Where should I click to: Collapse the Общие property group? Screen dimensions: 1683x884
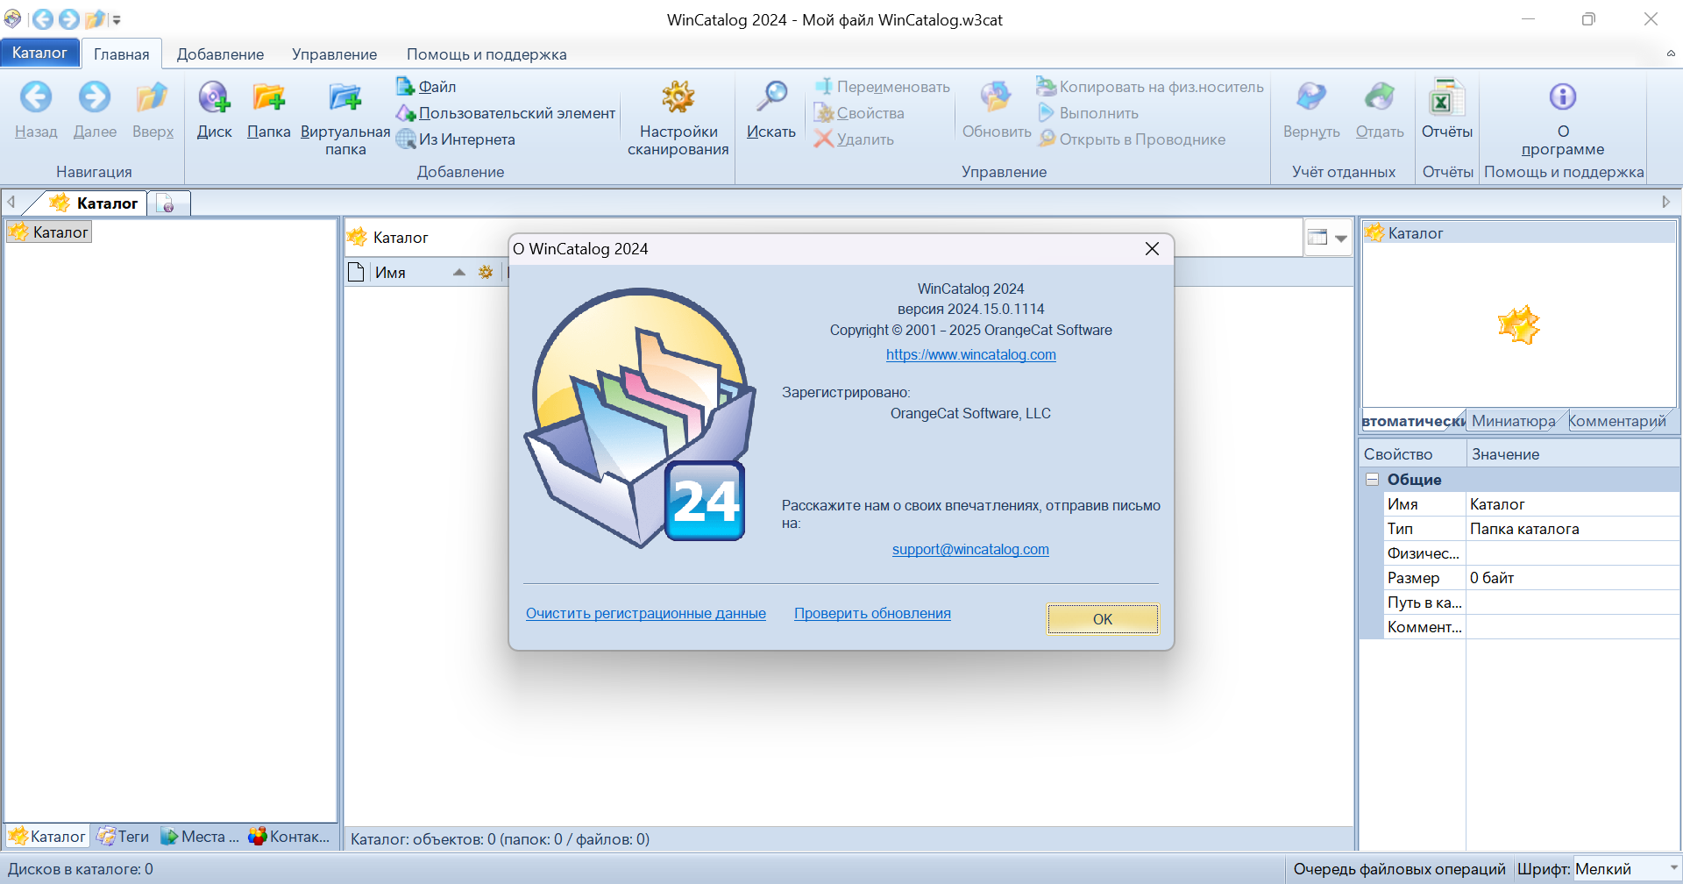coord(1372,480)
